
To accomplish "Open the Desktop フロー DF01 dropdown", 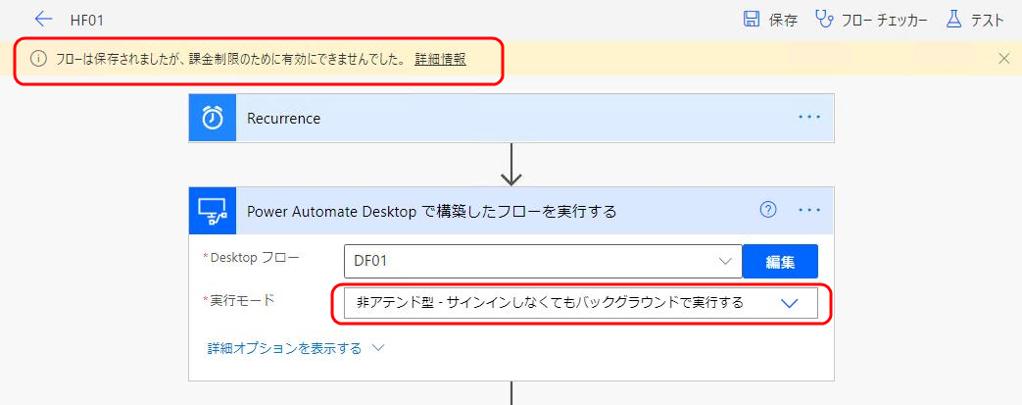I will [x=543, y=262].
